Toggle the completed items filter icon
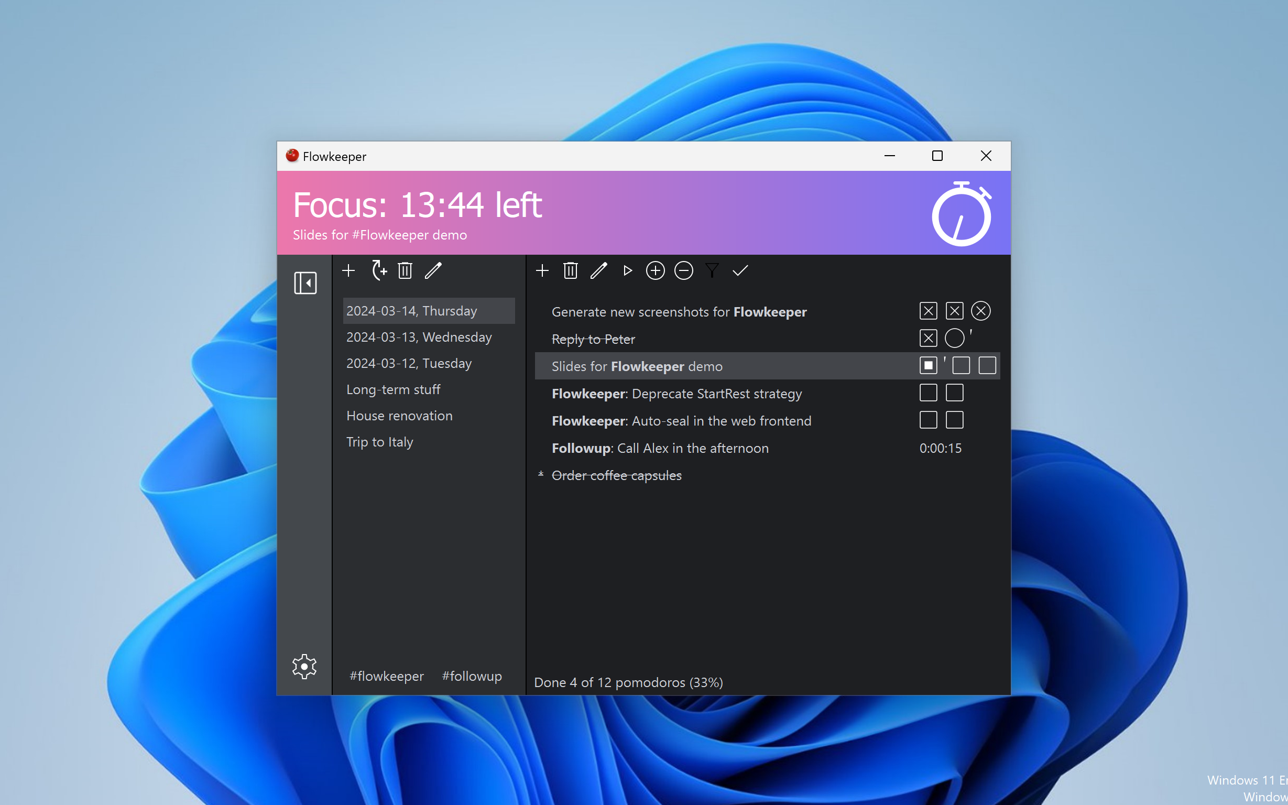This screenshot has height=805, width=1288. (712, 270)
